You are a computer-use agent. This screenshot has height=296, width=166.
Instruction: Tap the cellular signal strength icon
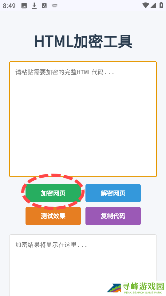(x=153, y=6)
